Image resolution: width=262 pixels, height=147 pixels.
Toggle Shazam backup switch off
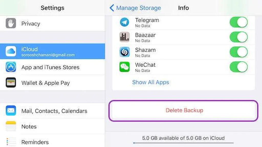coord(238,52)
